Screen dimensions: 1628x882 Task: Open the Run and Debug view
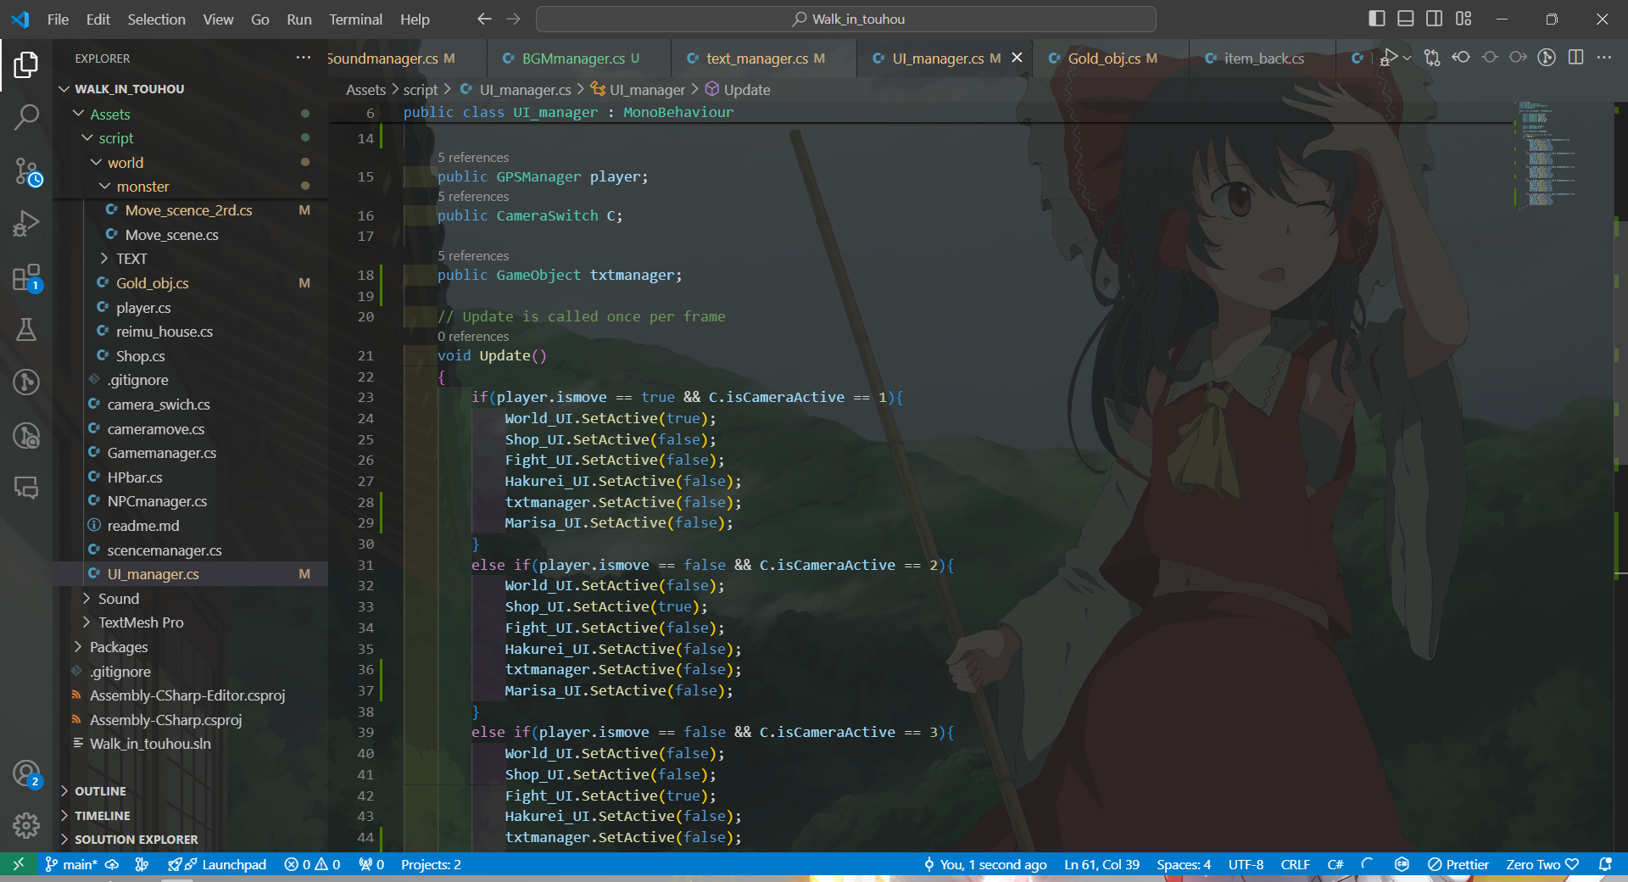26,224
